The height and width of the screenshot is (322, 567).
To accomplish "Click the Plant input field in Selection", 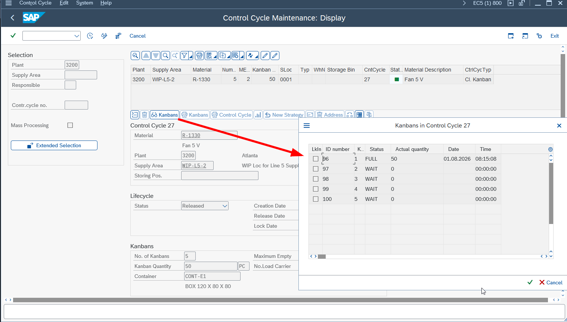I will pyautogui.click(x=72, y=65).
